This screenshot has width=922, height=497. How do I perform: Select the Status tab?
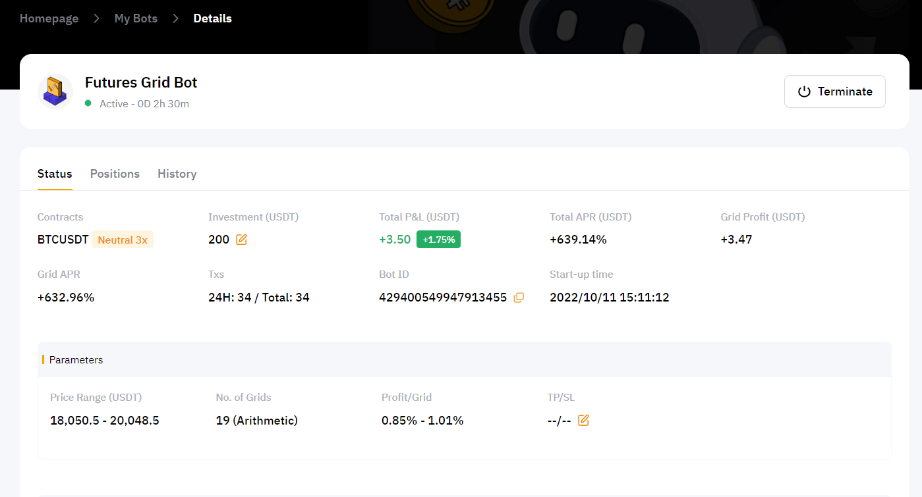55,174
